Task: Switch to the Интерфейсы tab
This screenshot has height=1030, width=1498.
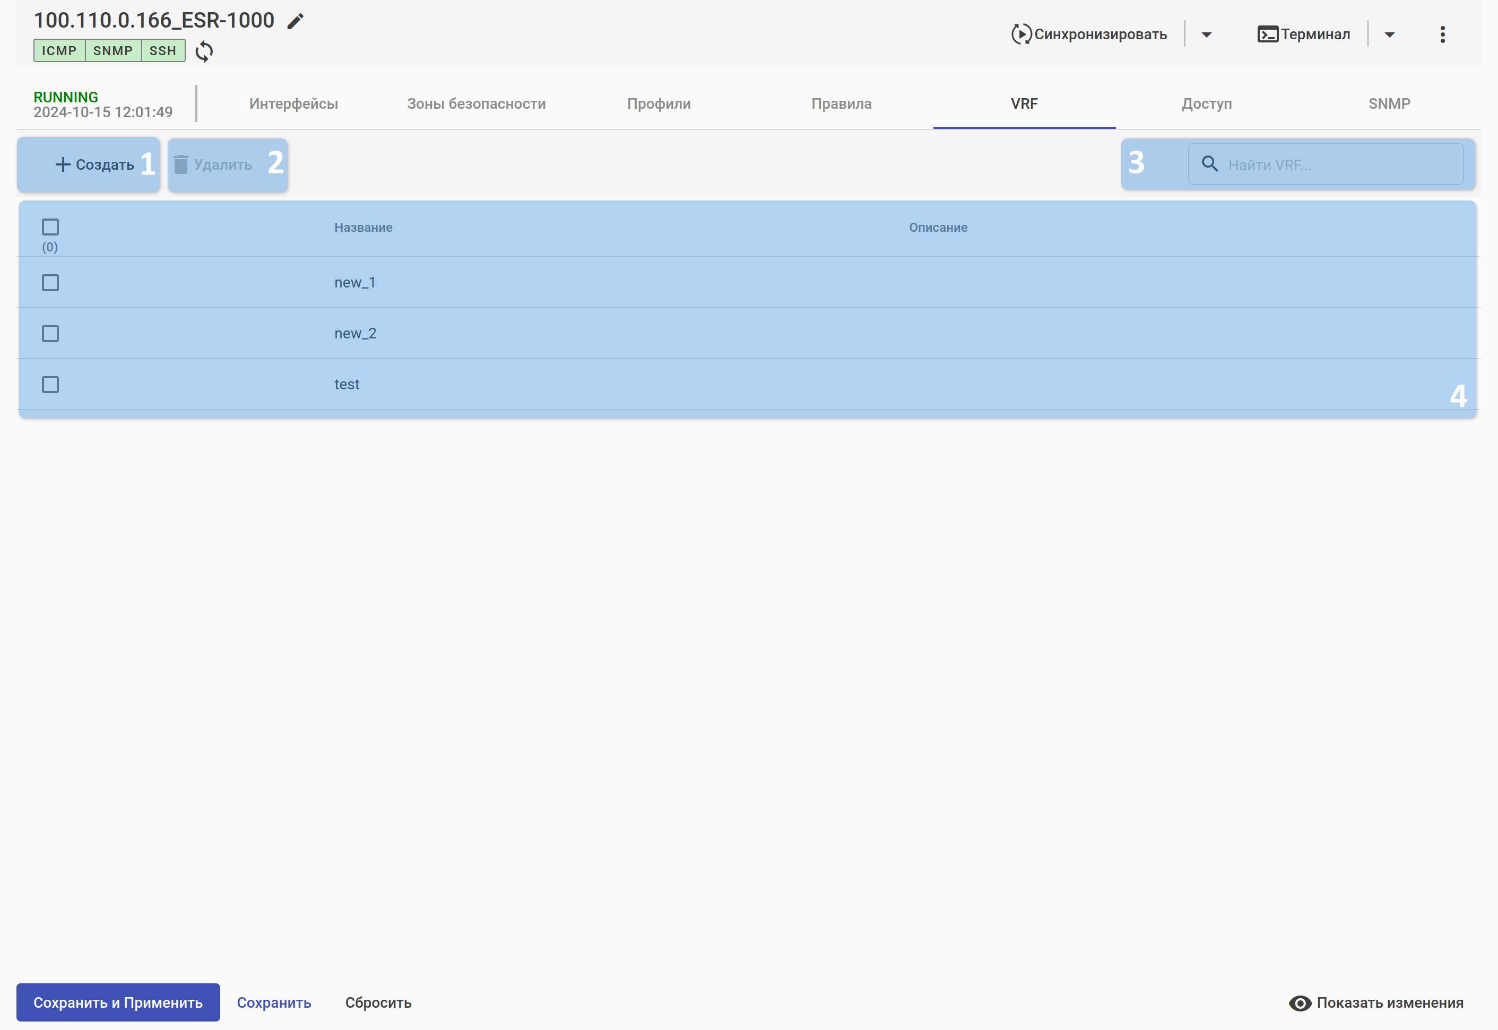Action: pos(293,104)
